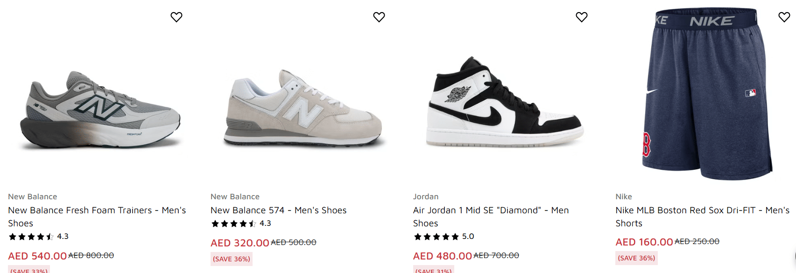Click the Nike brand label above shorts

pos(624,197)
